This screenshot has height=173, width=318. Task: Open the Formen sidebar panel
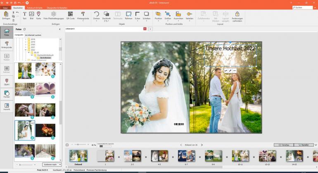pos(7,94)
